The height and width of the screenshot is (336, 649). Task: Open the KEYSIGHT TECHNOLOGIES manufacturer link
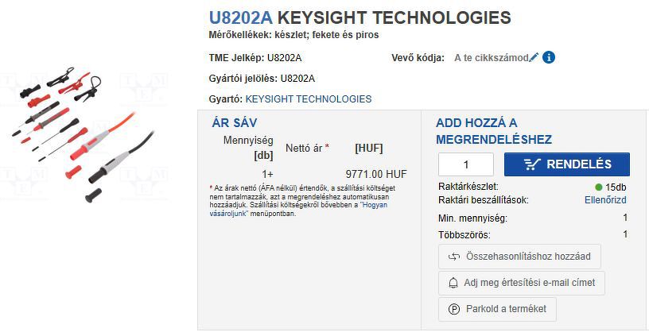pos(309,99)
